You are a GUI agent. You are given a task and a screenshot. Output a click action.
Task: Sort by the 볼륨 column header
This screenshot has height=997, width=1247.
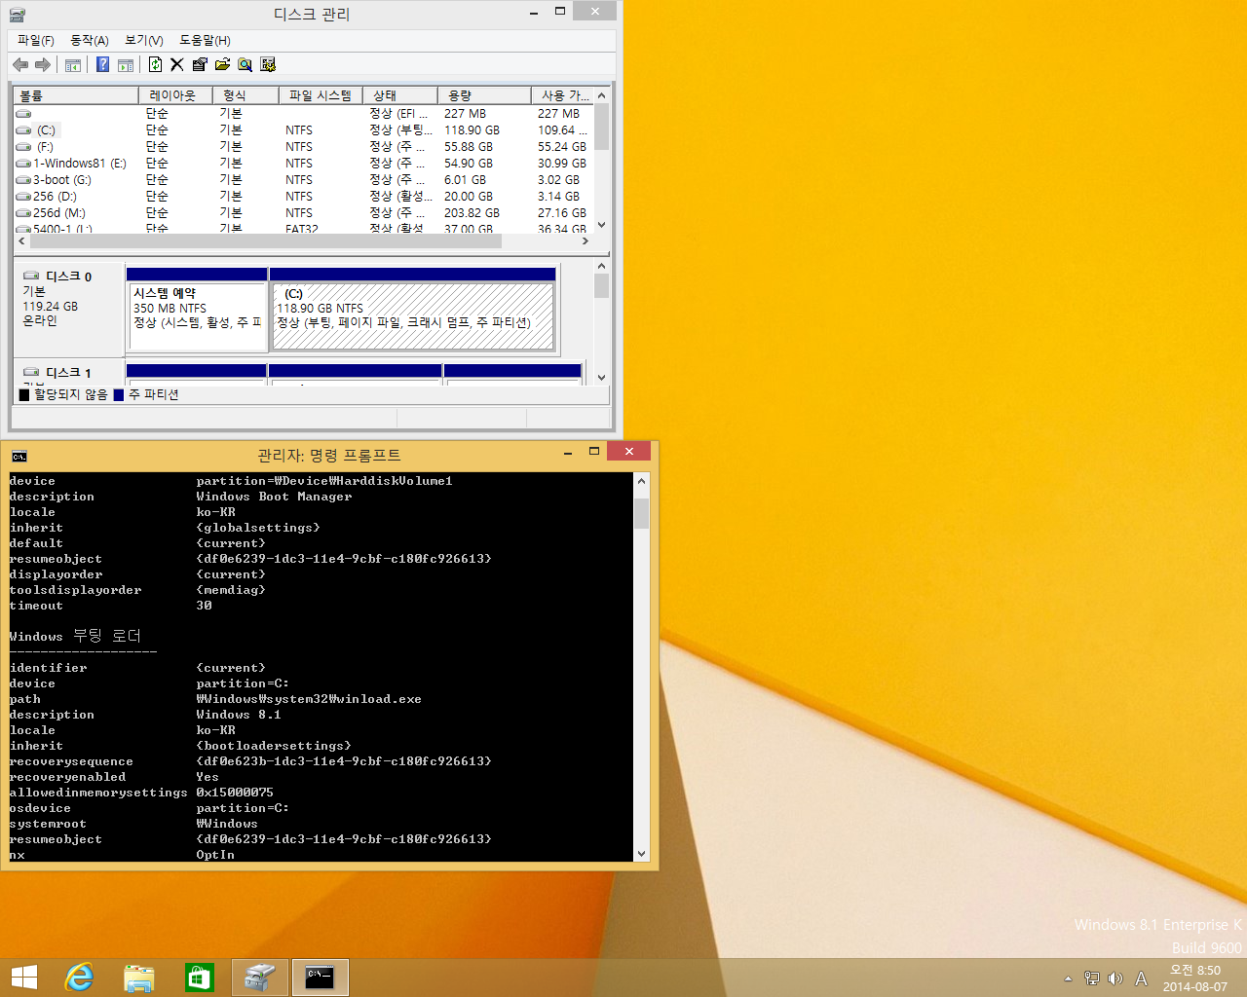pyautogui.click(x=76, y=95)
